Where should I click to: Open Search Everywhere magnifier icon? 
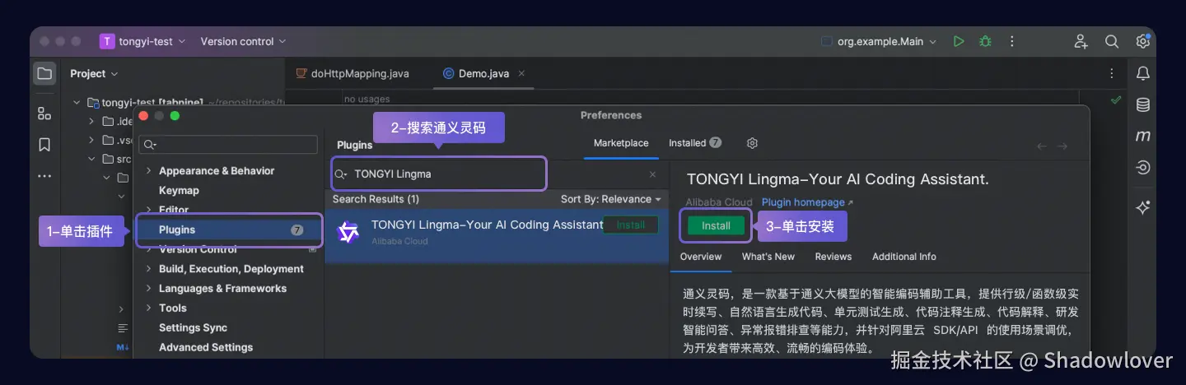(1112, 41)
